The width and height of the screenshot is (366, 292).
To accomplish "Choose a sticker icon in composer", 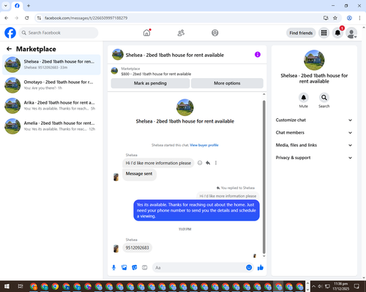I will (135, 268).
